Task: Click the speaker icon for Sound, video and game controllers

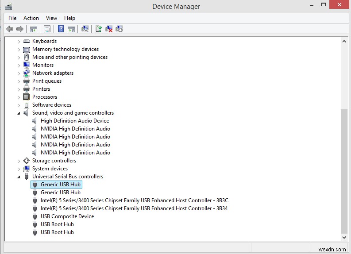Action: point(26,113)
